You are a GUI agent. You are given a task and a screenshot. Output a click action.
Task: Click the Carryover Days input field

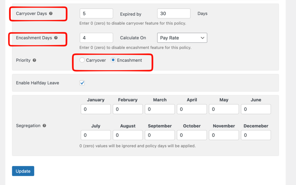point(96,14)
